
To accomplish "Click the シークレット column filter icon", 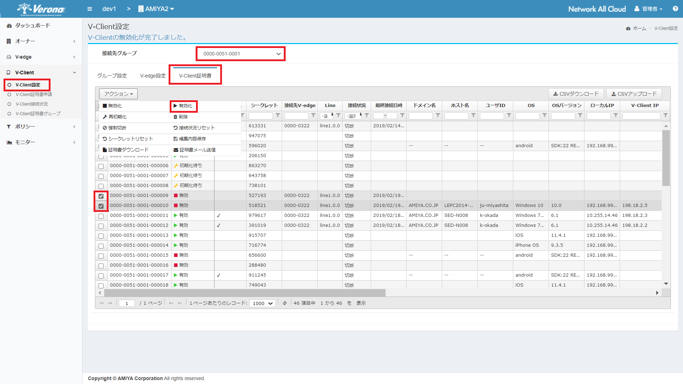I will [x=278, y=116].
